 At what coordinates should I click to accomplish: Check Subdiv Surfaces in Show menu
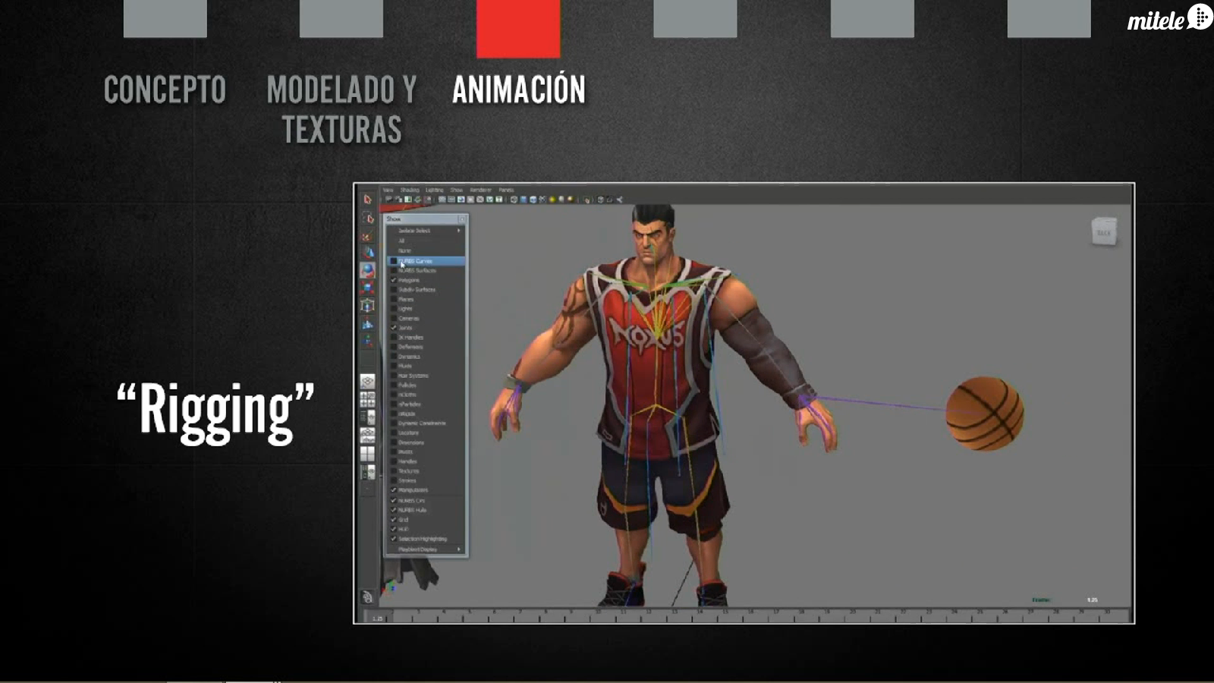(x=426, y=289)
